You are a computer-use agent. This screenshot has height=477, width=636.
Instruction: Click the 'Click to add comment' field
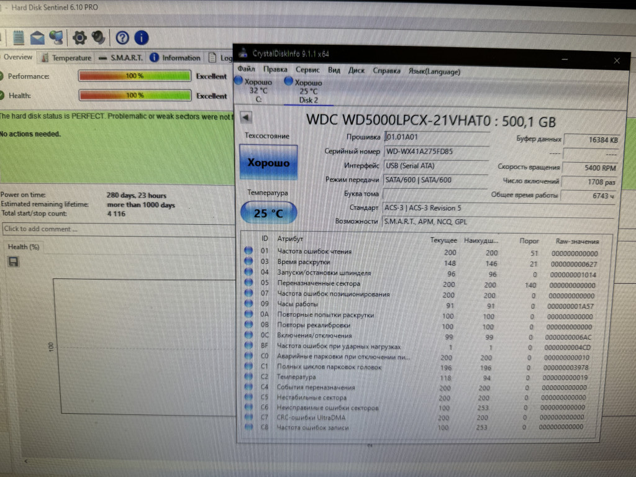[x=118, y=229]
